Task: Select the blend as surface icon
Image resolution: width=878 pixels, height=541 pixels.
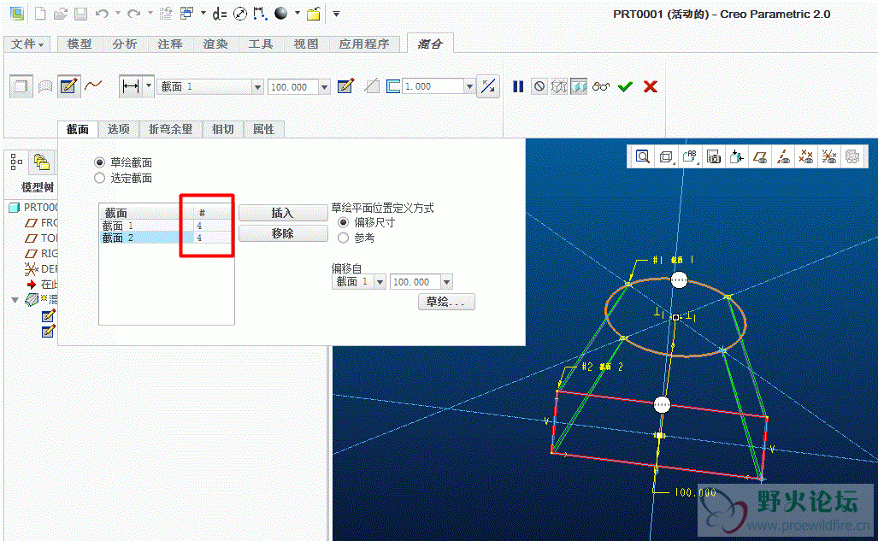Action: pyautogui.click(x=45, y=86)
